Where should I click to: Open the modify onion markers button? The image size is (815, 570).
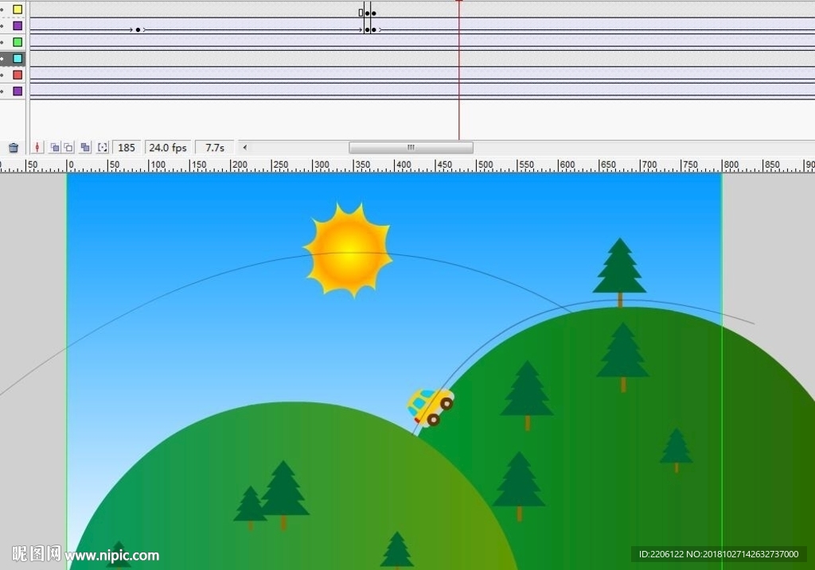[103, 147]
